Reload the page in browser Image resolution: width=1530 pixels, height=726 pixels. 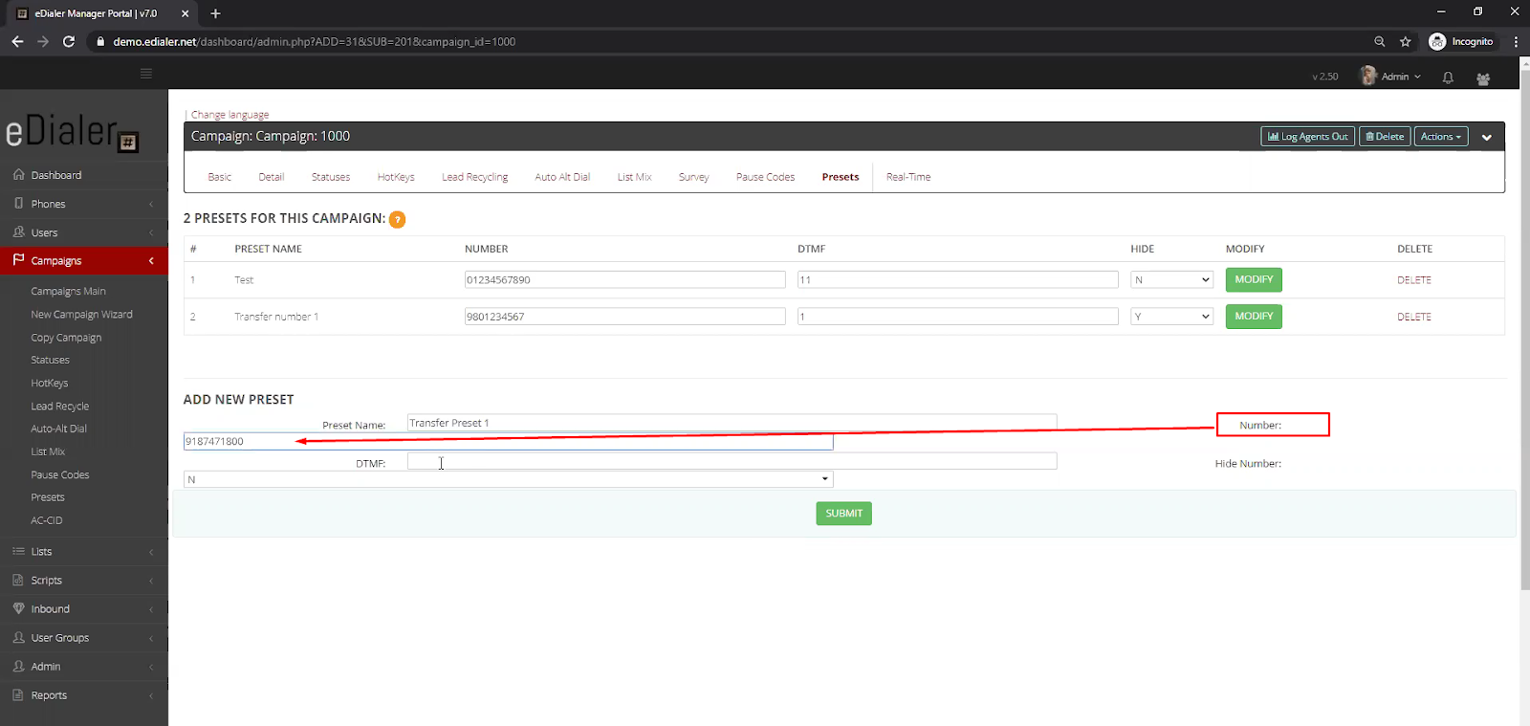69,41
